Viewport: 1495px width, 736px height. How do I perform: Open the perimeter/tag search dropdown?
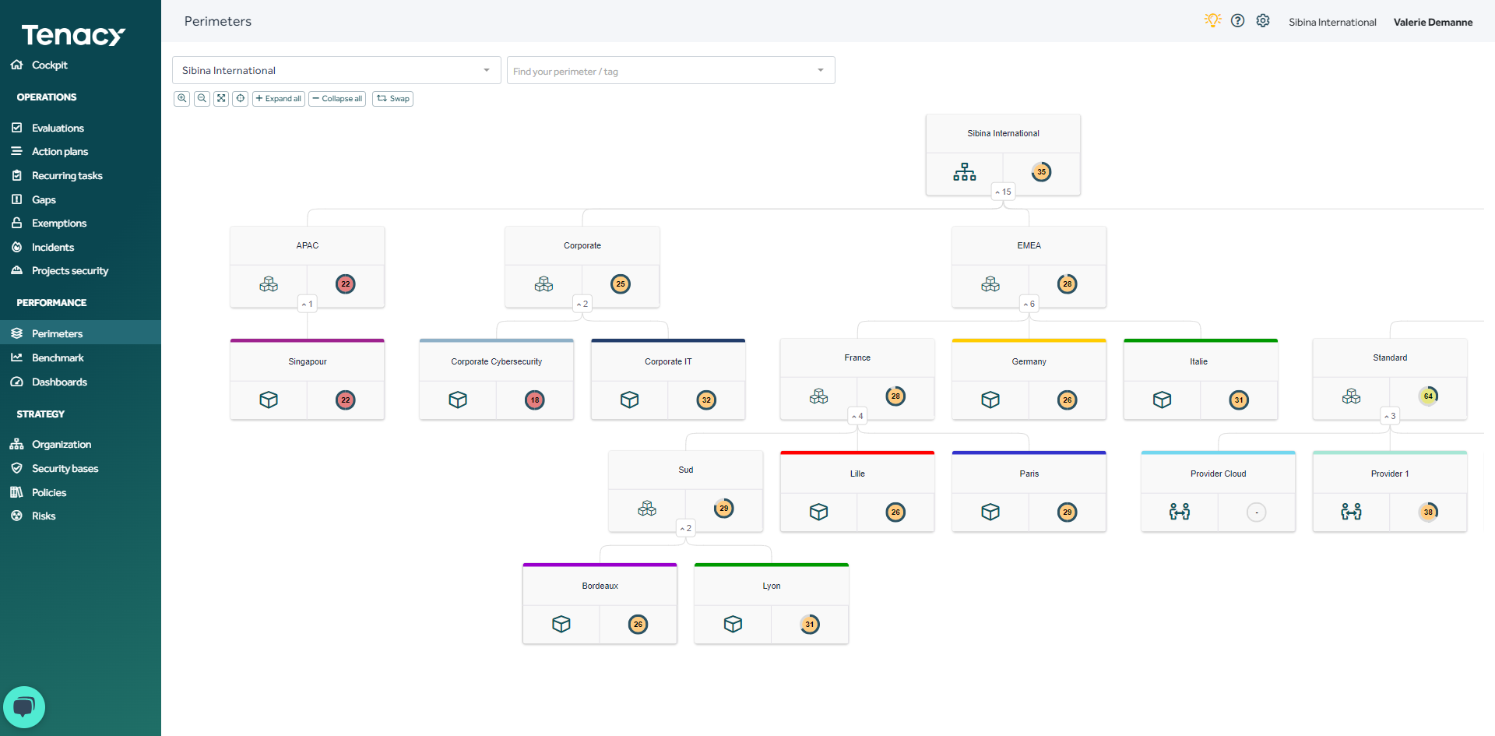(670, 70)
